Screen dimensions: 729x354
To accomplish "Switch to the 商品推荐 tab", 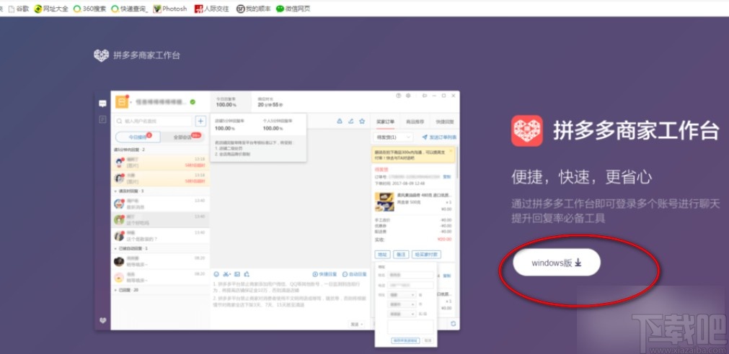I will point(415,122).
